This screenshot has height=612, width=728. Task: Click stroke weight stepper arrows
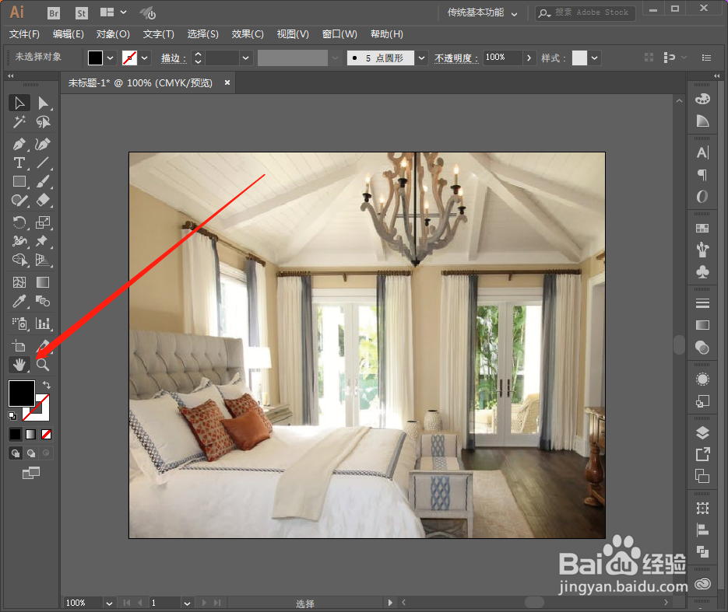coord(199,58)
